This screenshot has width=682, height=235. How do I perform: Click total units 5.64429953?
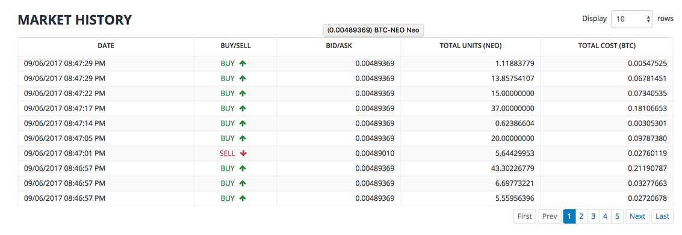(515, 153)
